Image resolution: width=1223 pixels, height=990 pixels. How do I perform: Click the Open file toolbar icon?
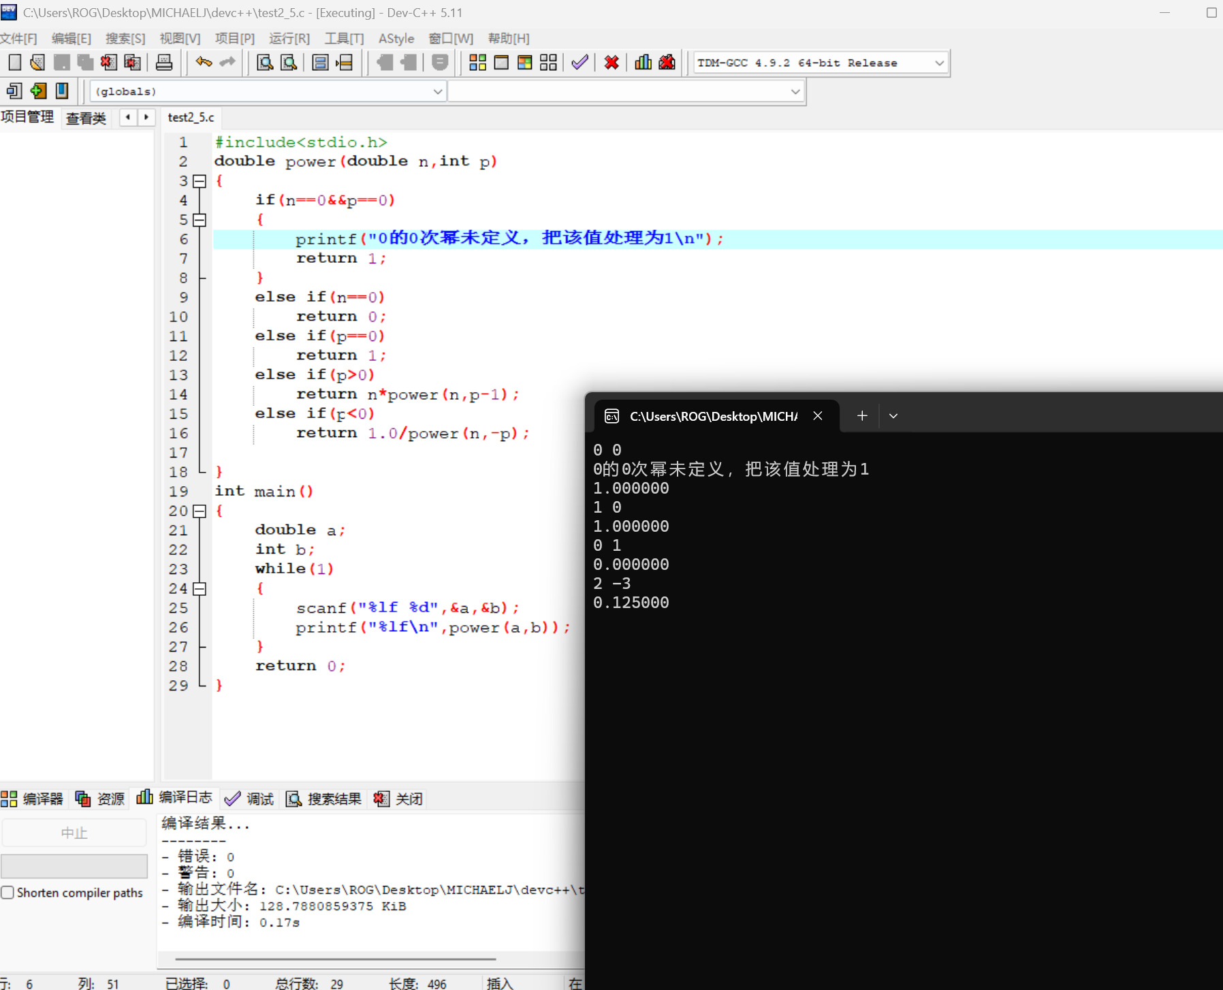37,63
